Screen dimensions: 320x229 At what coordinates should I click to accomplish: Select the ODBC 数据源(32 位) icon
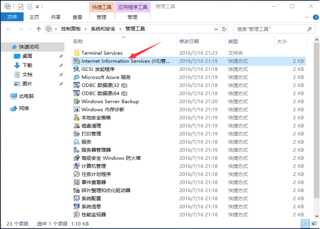pos(77,85)
